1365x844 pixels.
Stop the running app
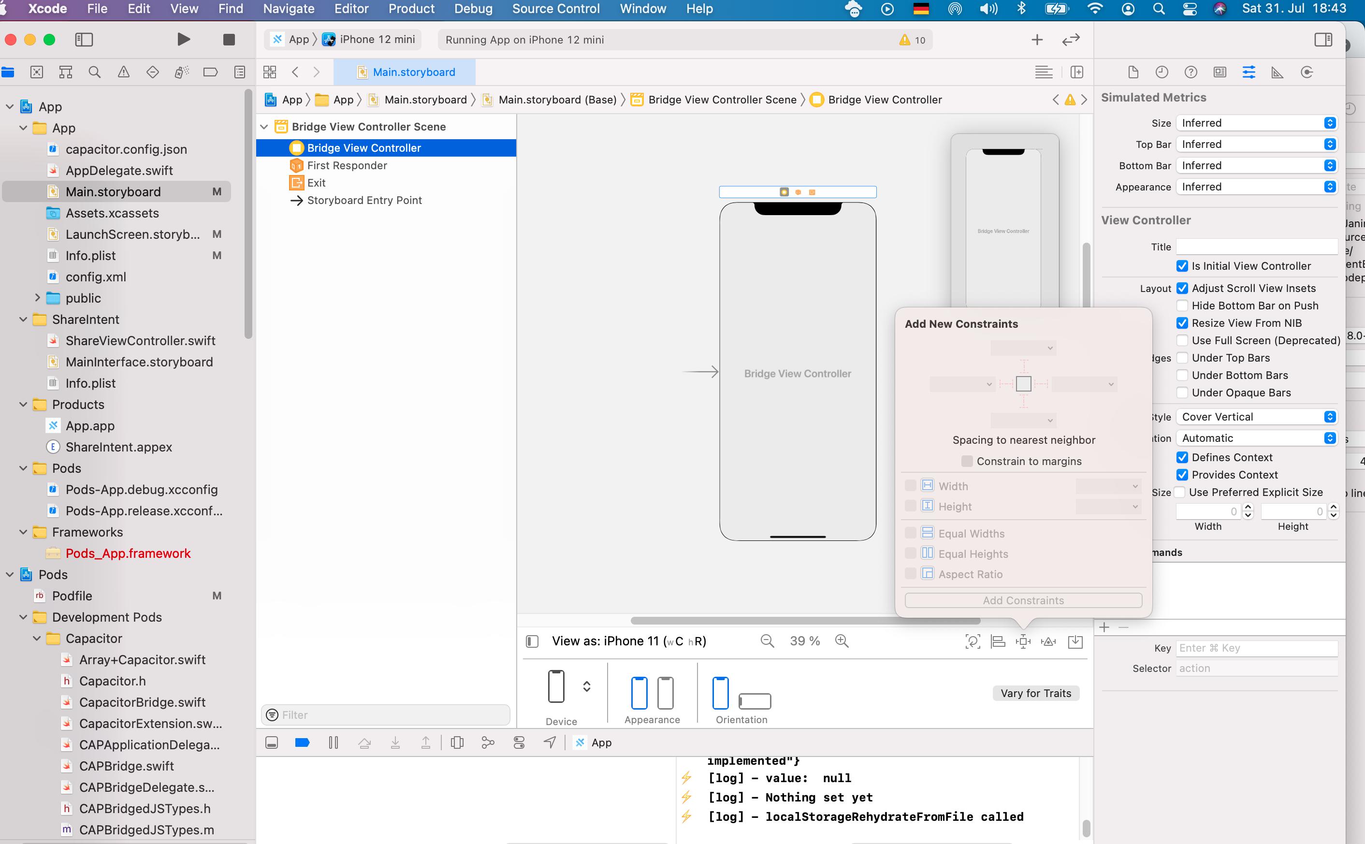coord(228,39)
